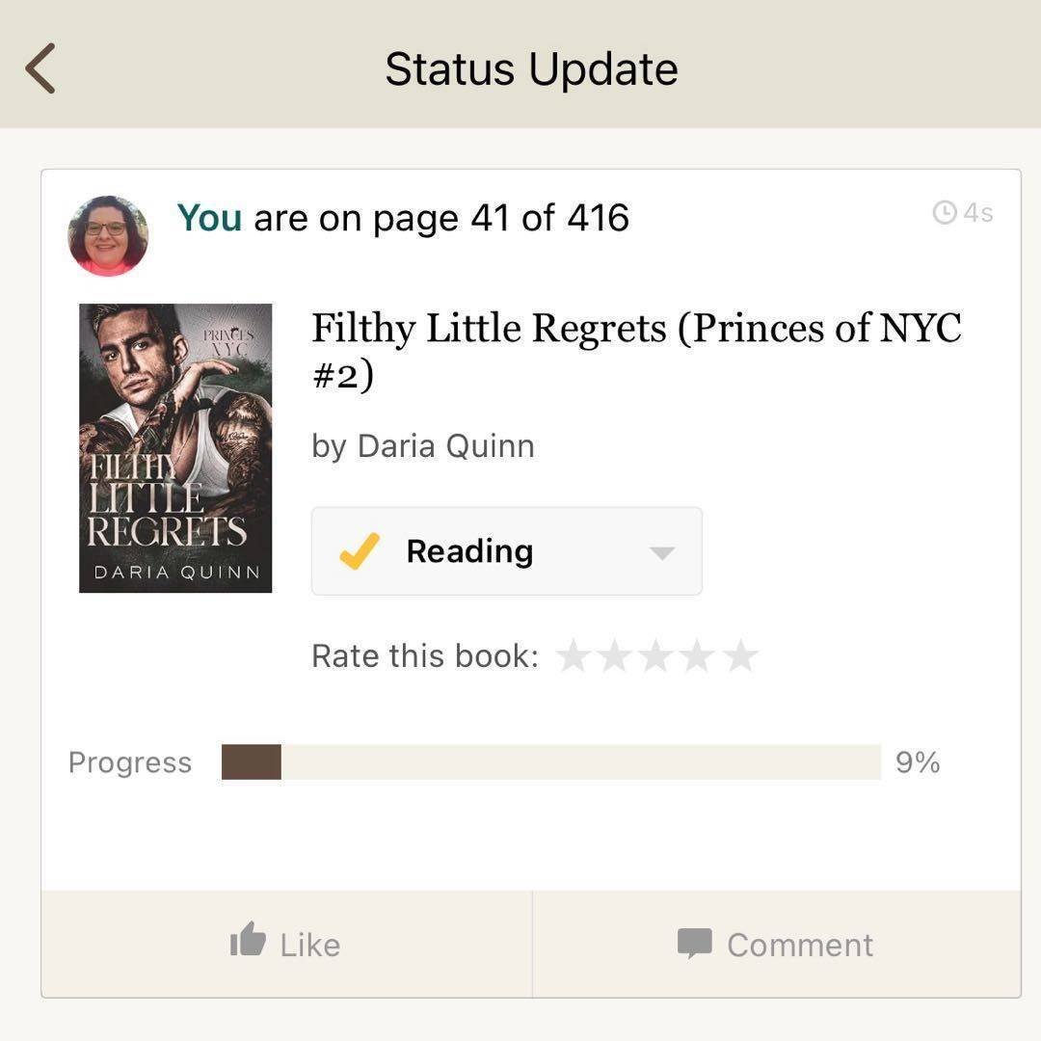Click the clock timestamp icon

(944, 213)
